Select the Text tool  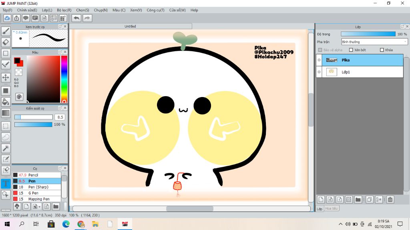6,184
